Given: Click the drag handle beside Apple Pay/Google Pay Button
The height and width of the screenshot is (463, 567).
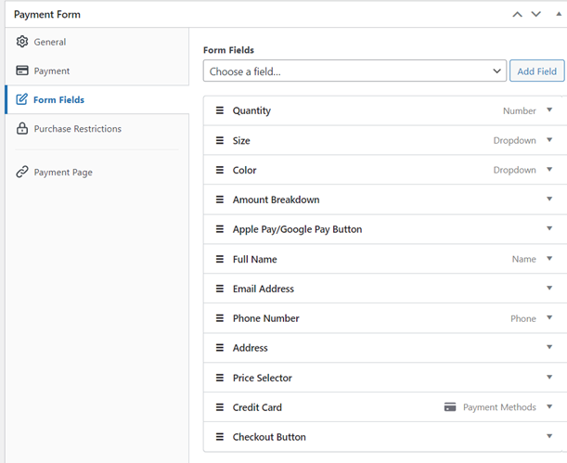Looking at the screenshot, I should click(220, 229).
